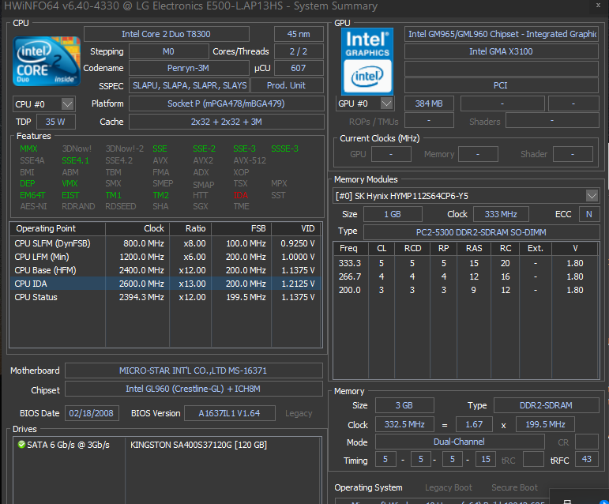Click the Intel Core 2 Duo T8300 field

166,34
